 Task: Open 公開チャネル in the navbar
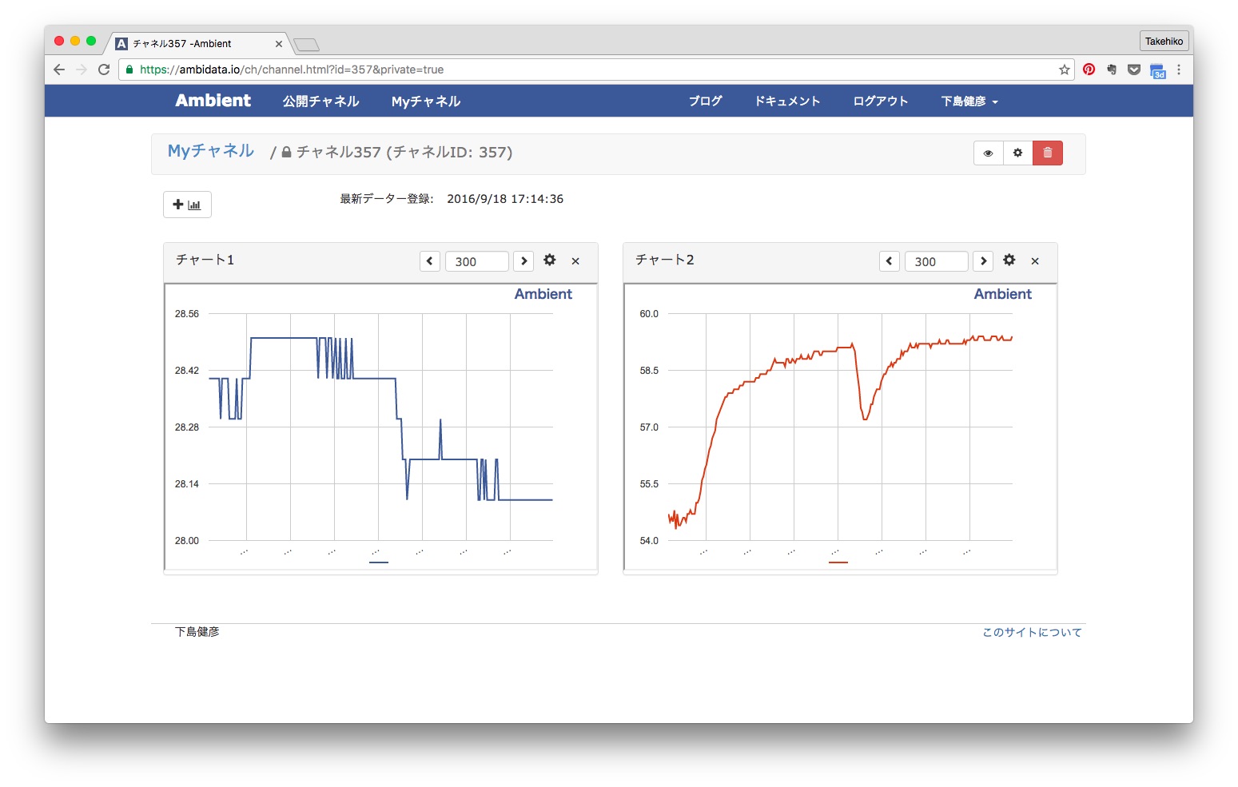click(x=320, y=101)
